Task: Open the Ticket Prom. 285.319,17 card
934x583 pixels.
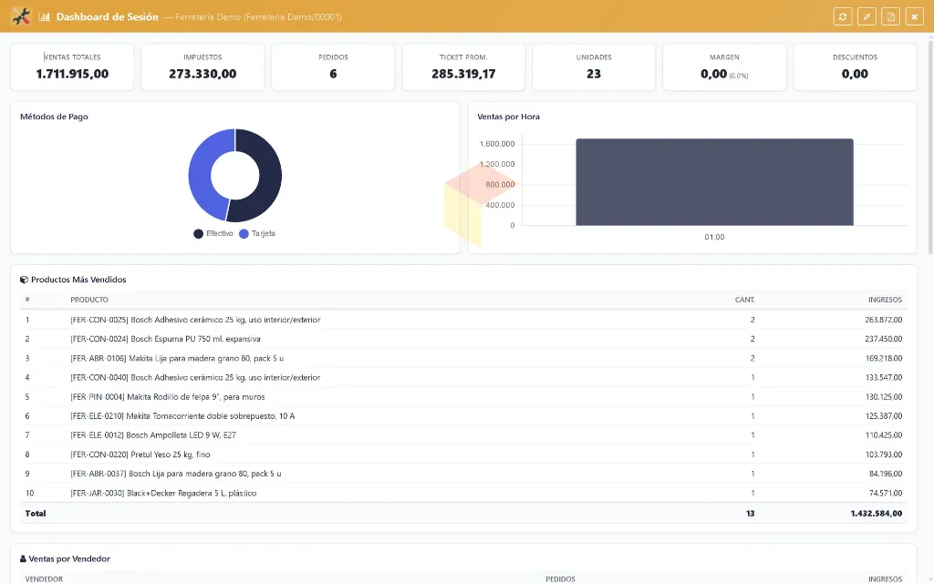Action: (x=463, y=67)
